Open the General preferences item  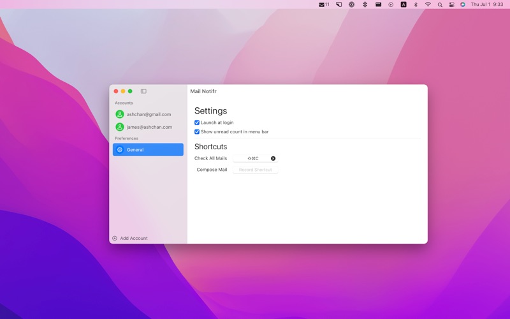[148, 150]
